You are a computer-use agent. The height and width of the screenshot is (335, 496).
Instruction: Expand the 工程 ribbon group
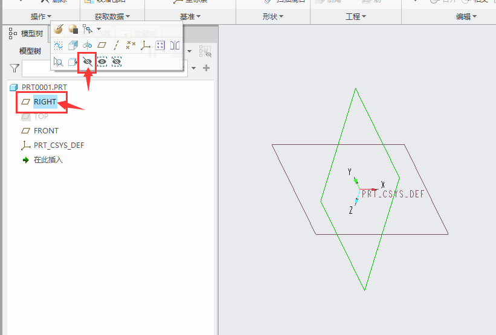click(x=356, y=16)
